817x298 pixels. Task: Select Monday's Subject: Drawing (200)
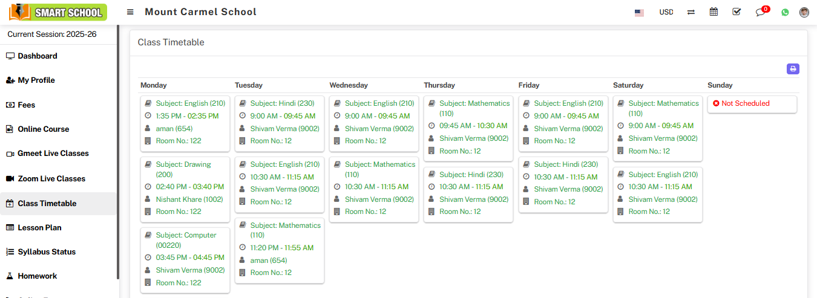coord(183,169)
